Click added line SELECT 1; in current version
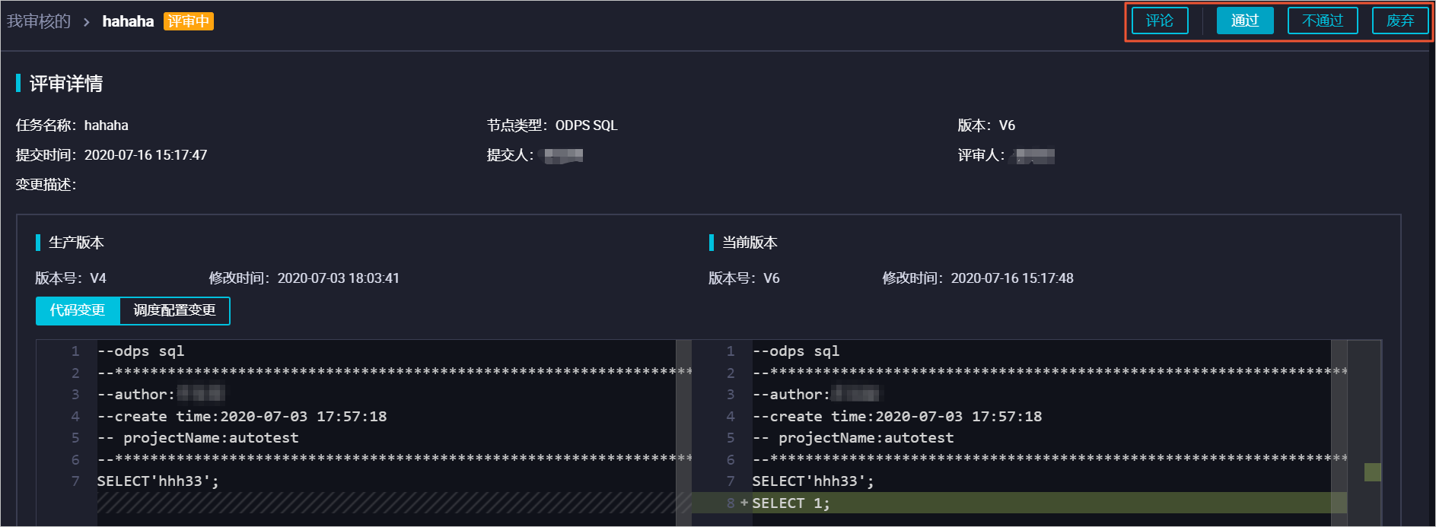 [x=791, y=503]
